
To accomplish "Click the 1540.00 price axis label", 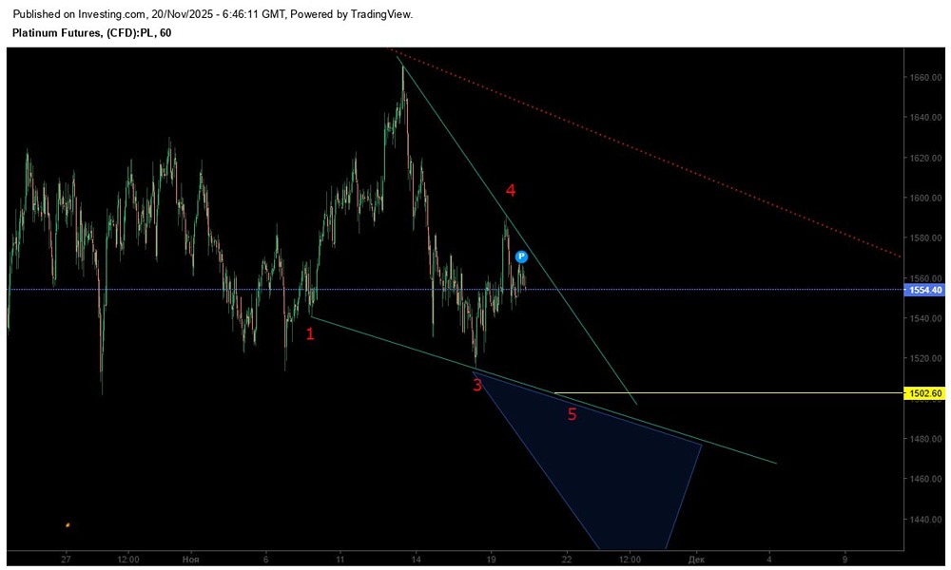I will click(924, 318).
